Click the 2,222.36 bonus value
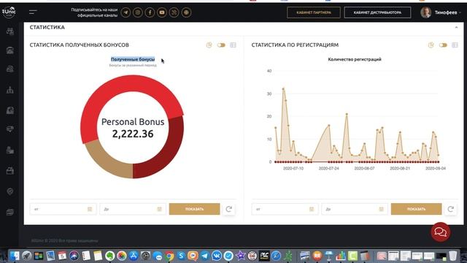 tap(133, 134)
